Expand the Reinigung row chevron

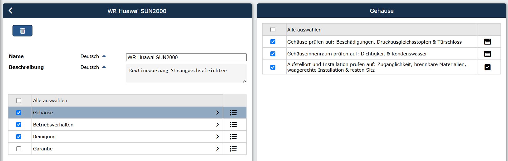click(x=217, y=137)
